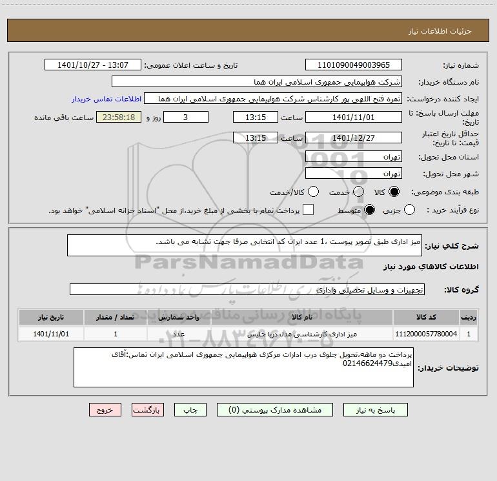Click the گروه کالا field
The width and height of the screenshot is (497, 481).
point(247,289)
